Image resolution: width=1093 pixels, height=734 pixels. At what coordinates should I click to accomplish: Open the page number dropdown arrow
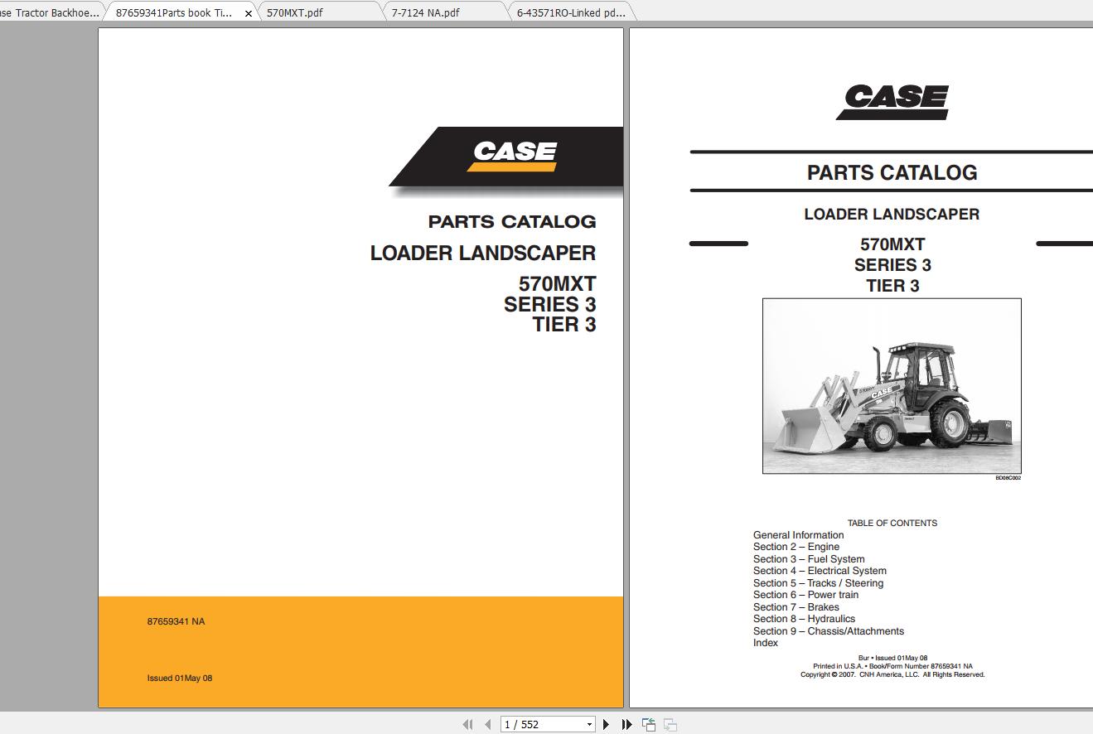point(589,725)
